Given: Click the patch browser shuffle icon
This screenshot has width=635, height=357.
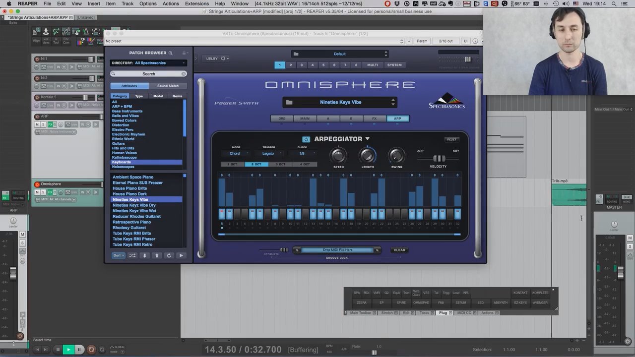Looking at the screenshot, I should click(x=132, y=255).
